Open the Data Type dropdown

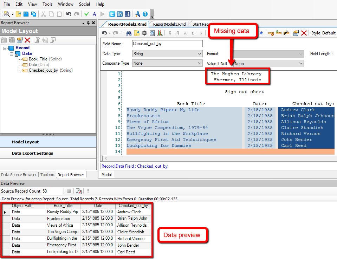point(167,54)
